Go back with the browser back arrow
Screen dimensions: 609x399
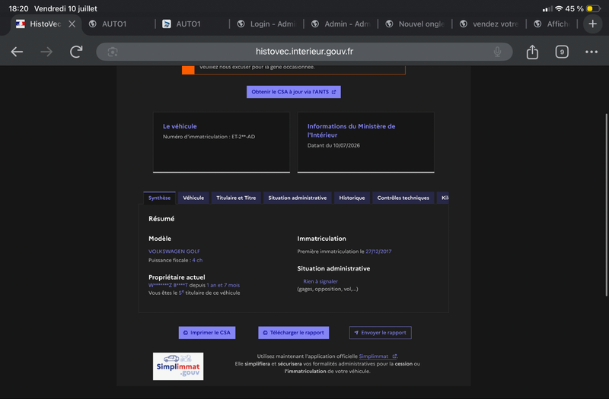(17, 52)
